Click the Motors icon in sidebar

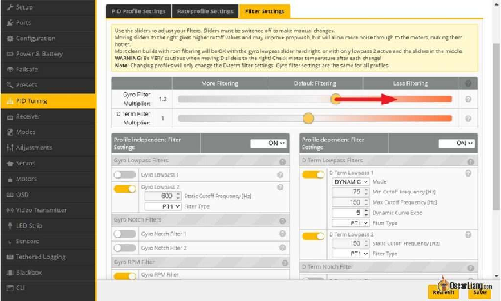click(x=10, y=179)
